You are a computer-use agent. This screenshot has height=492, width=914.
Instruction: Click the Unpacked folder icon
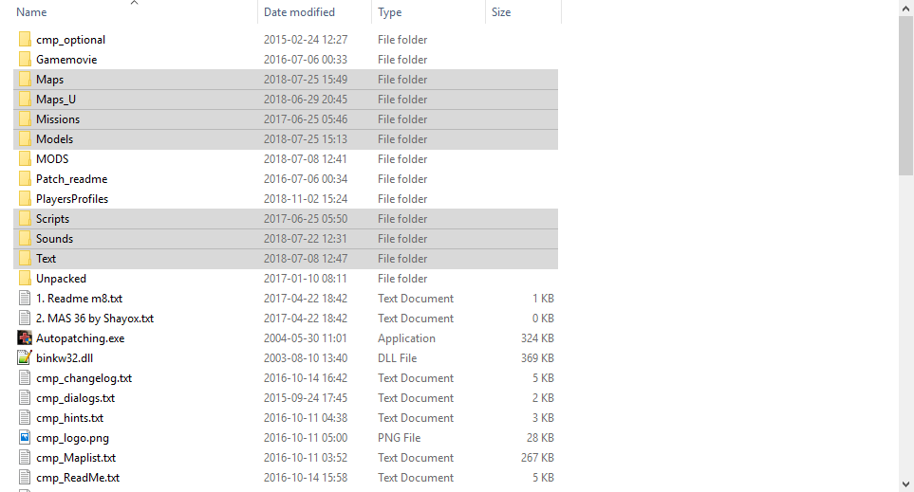click(25, 279)
